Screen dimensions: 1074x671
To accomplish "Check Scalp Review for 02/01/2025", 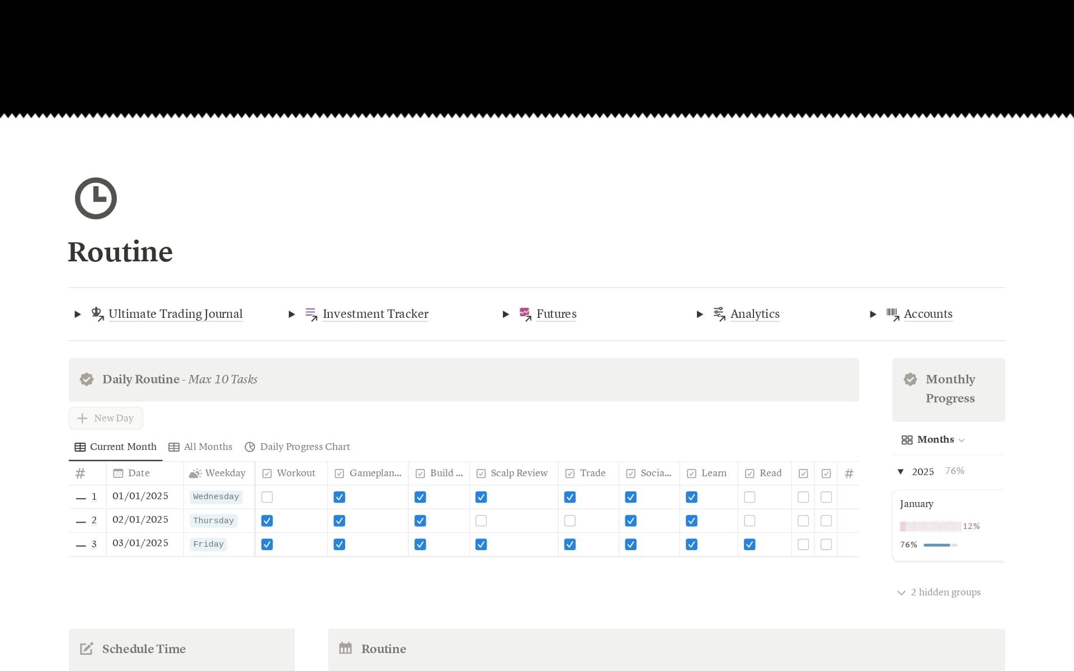I will 481,520.
